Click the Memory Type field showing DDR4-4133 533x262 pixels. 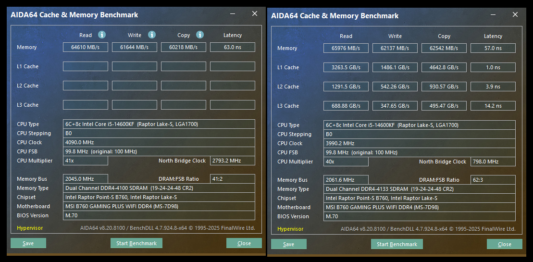tap(420, 189)
